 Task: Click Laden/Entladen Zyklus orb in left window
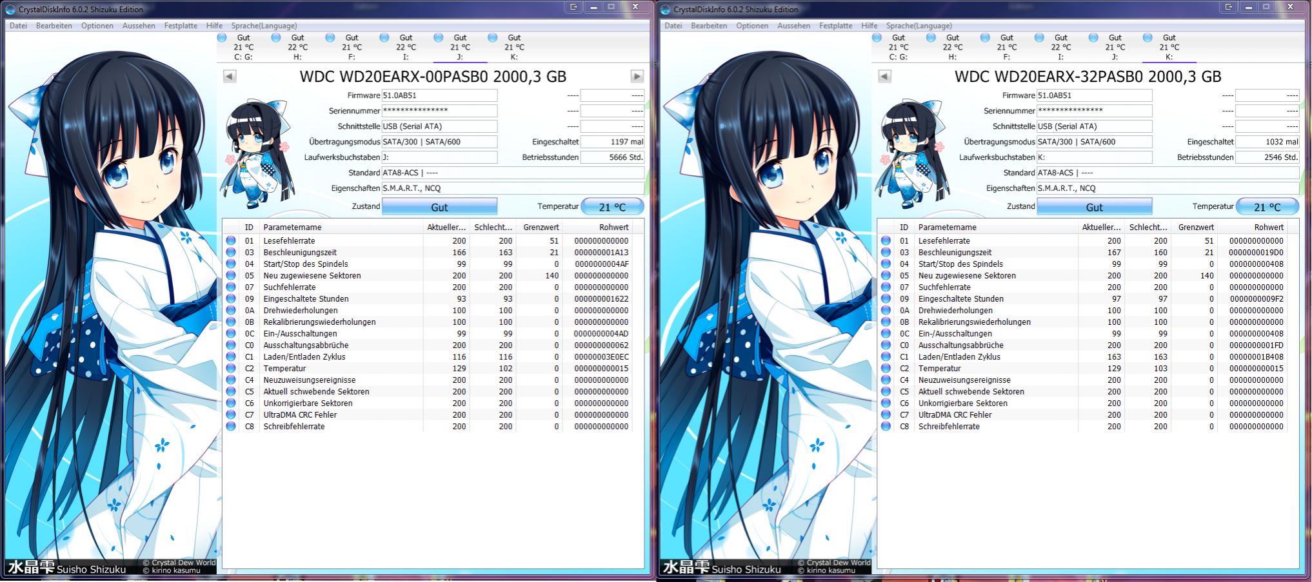click(x=231, y=357)
